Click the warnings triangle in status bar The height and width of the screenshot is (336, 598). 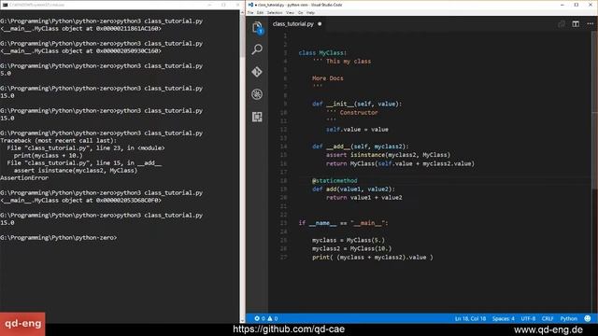coord(270,318)
